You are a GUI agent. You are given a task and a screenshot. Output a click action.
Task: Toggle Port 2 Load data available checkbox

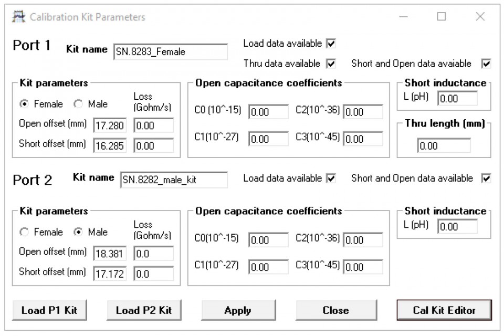click(x=331, y=178)
